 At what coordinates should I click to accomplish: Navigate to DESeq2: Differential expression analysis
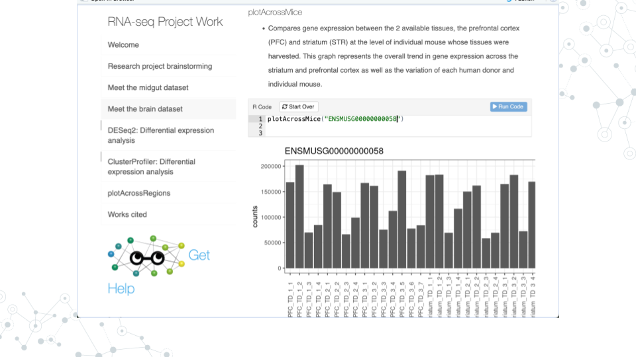coord(161,135)
